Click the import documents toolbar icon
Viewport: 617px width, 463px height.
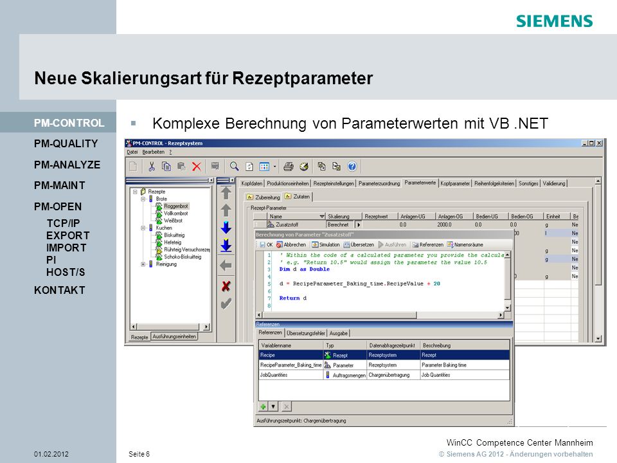(336, 167)
